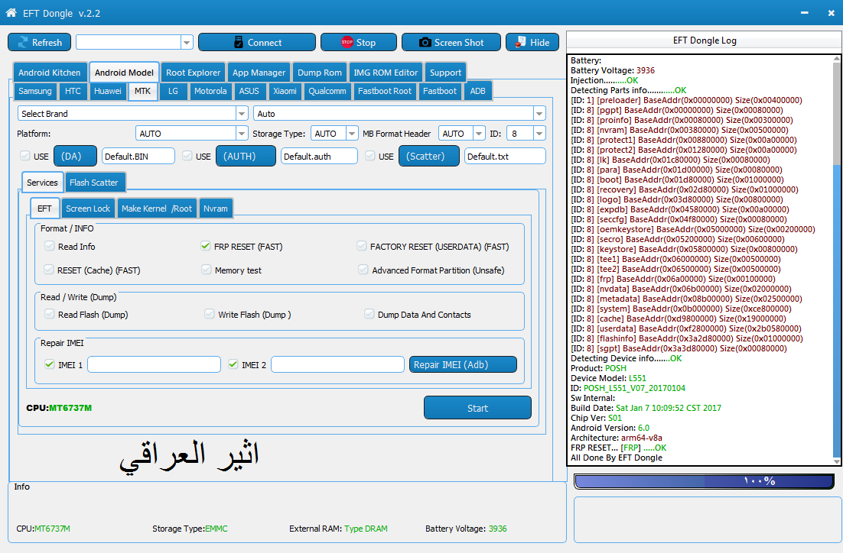Click the Refresh button
This screenshot has width=843, height=553.
tap(39, 43)
